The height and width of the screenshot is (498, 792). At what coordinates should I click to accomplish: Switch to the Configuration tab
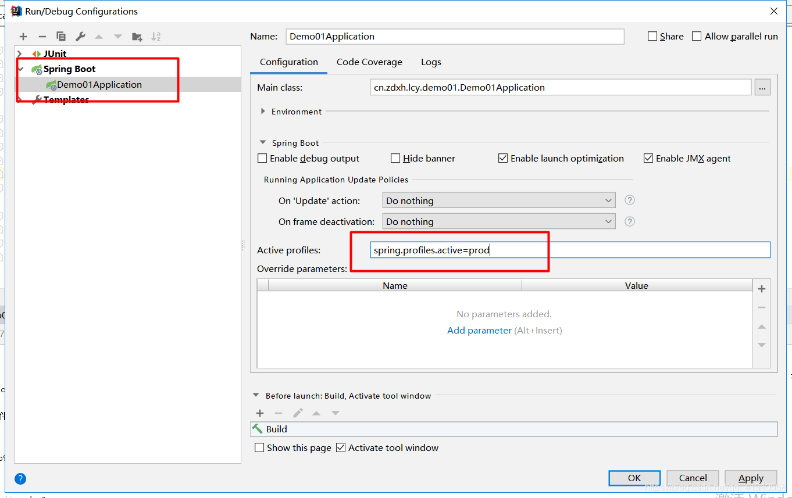point(289,62)
